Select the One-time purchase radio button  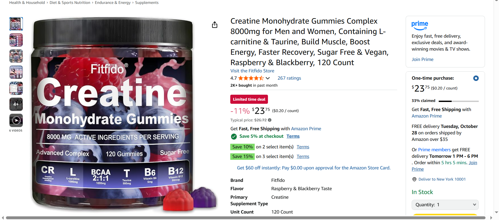tap(476, 78)
